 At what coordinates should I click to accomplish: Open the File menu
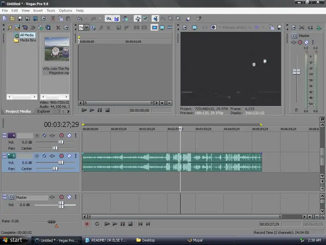tap(5, 11)
